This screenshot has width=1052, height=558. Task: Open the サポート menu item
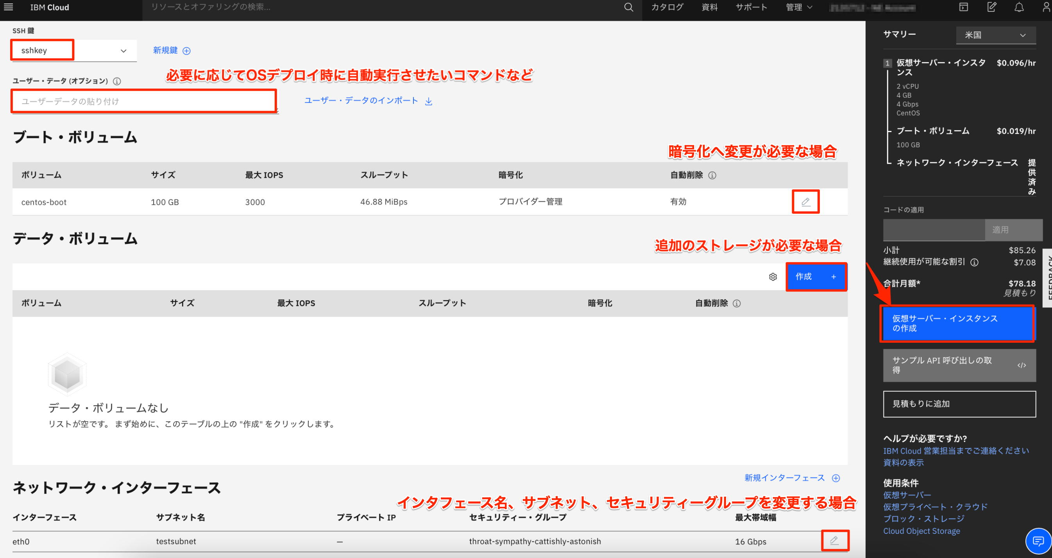751,7
